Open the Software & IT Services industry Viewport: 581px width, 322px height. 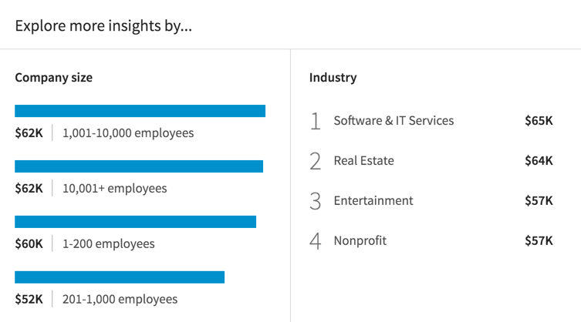[431, 121]
